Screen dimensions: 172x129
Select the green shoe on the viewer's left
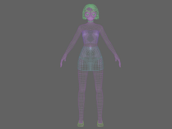tap(81, 124)
